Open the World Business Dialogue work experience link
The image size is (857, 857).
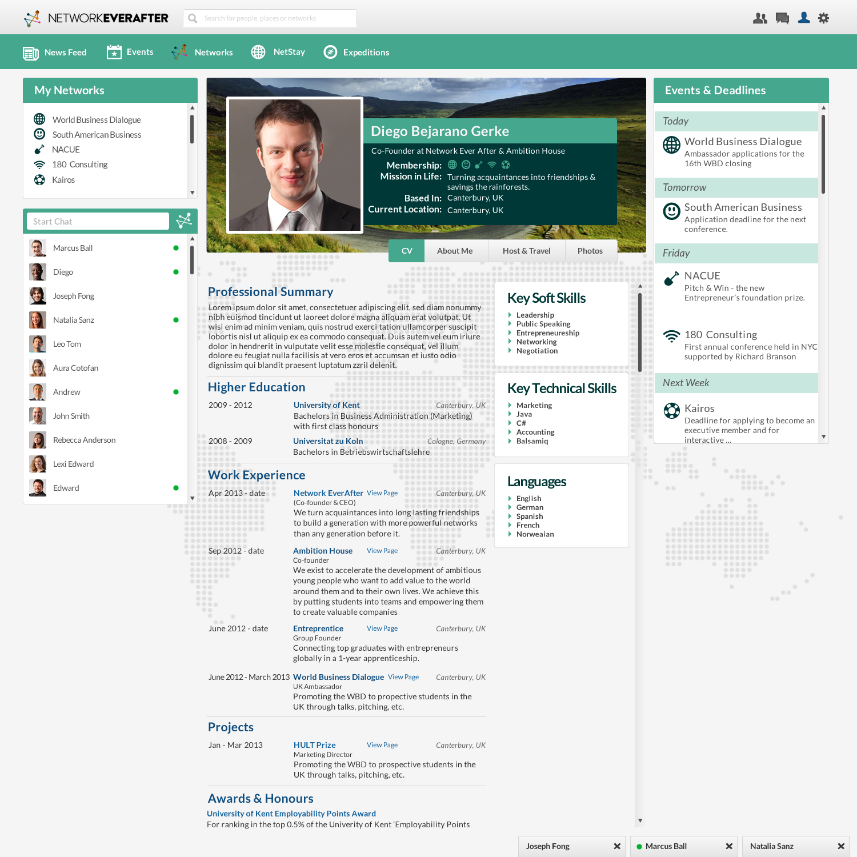[338, 677]
